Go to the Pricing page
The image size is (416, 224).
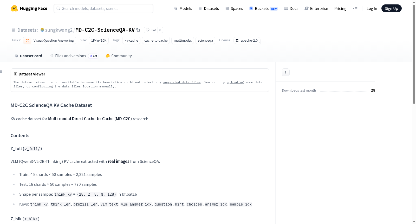(x=340, y=8)
